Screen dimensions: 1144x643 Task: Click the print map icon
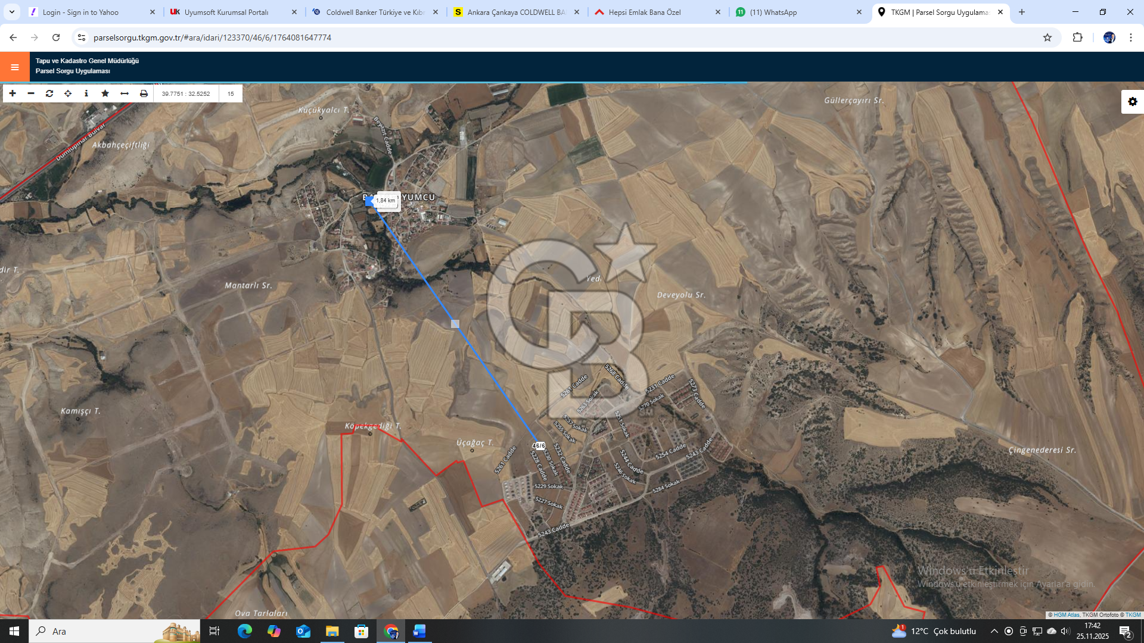point(144,93)
